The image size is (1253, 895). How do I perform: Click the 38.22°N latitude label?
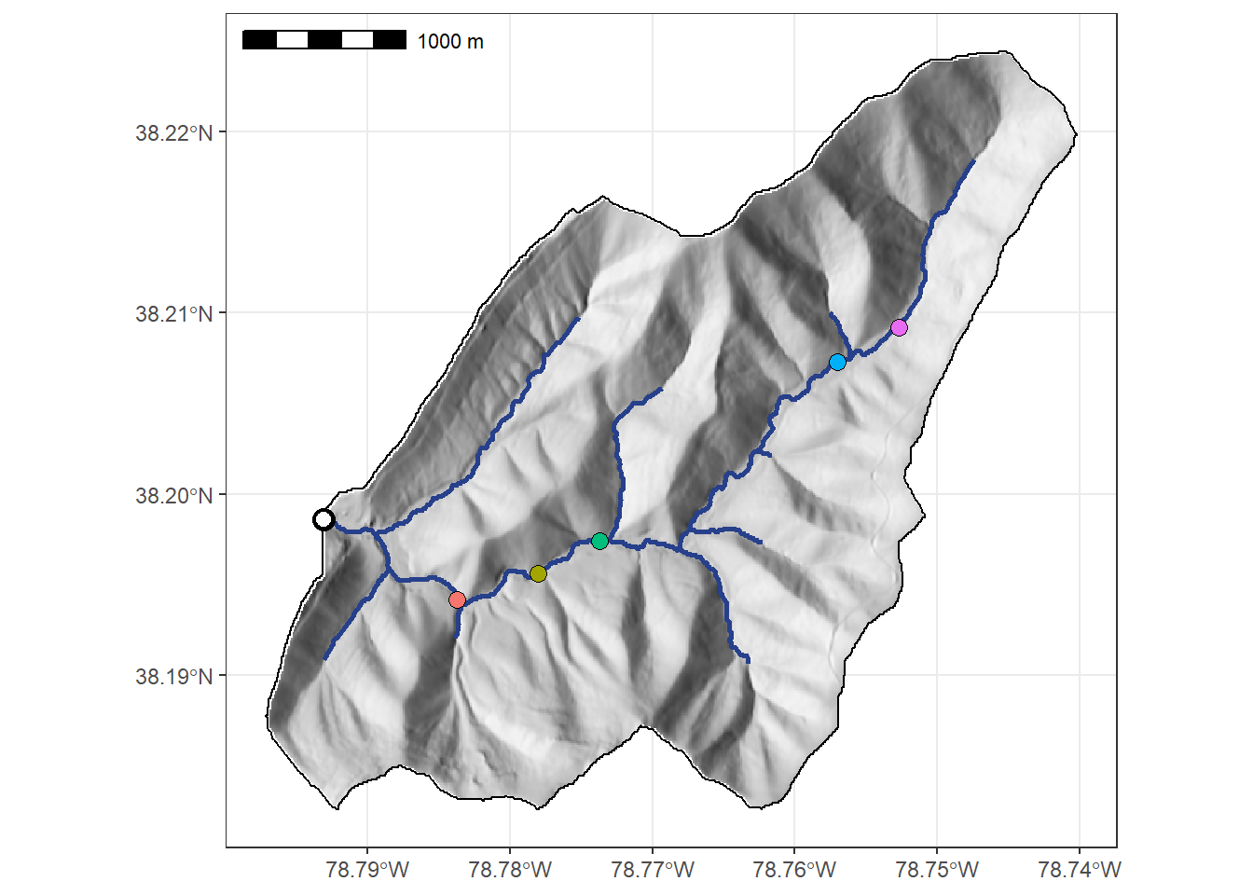pyautogui.click(x=173, y=132)
